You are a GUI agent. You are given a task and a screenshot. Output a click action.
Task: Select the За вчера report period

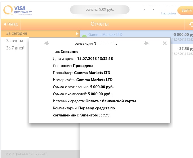15,41
